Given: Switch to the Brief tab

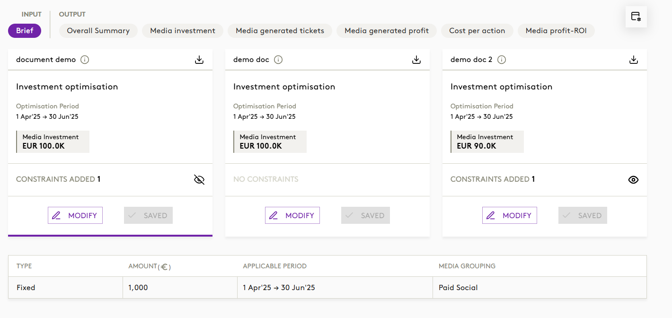Looking at the screenshot, I should (x=25, y=31).
